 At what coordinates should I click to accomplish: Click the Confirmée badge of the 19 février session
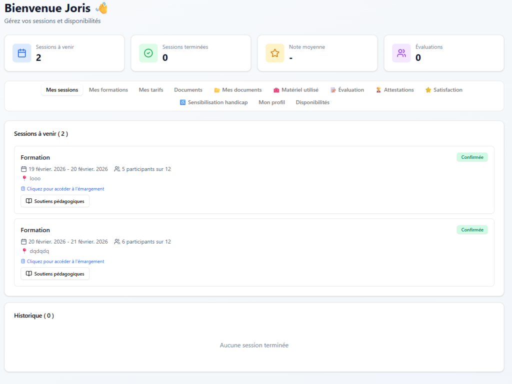coord(472,157)
